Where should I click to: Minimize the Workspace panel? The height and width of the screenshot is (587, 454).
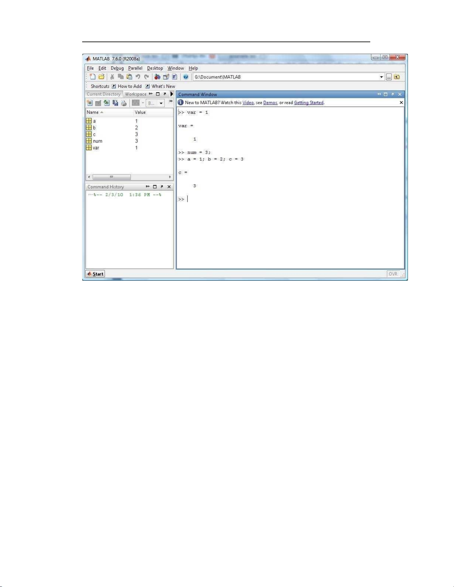[151, 94]
